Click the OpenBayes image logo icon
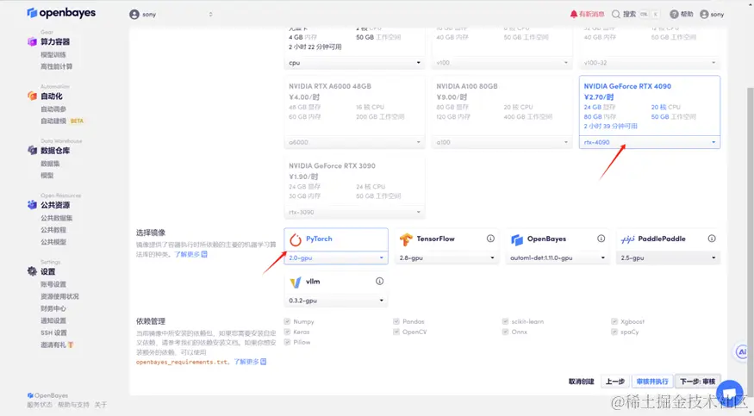 (516, 239)
